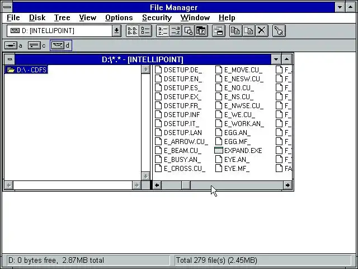Viewport: 358px width, 269px height.
Task: Click tree pane scroll right arrow
Action: (136, 185)
